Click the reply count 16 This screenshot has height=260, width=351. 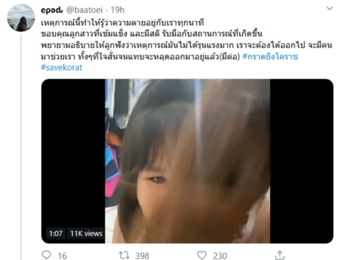[x=62, y=256]
